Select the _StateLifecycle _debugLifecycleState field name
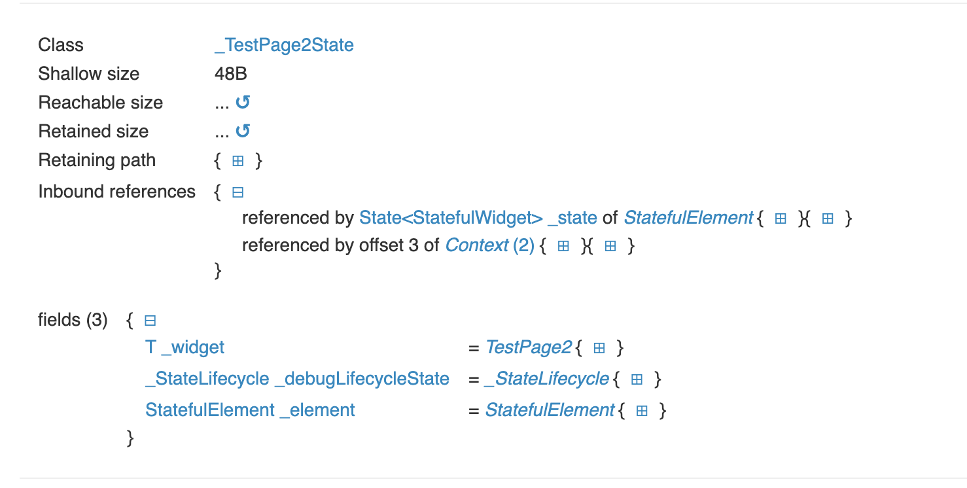This screenshot has height=488, width=967. pos(296,379)
